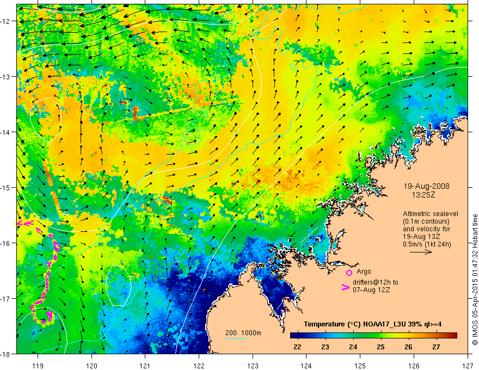The width and height of the screenshot is (479, 370).
Task: Click the colorbar tick label 26
Action: [408, 347]
